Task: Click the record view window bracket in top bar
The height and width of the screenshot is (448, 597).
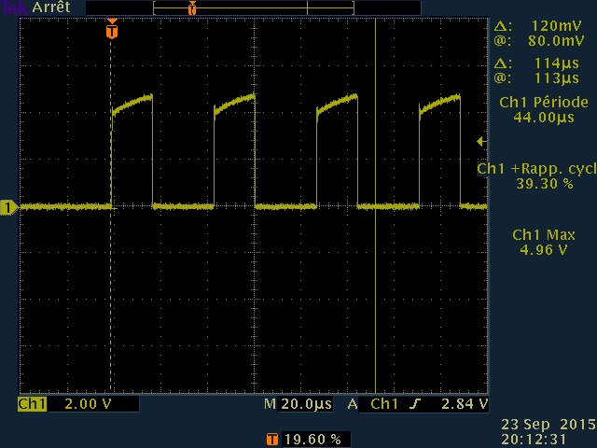Action: point(254,7)
